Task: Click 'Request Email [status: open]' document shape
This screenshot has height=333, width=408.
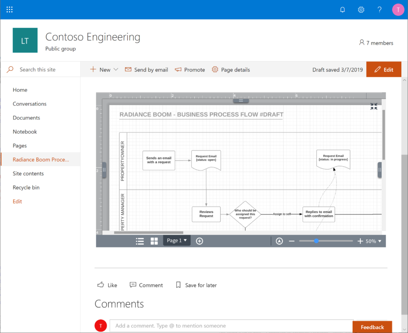Action: pyautogui.click(x=206, y=160)
